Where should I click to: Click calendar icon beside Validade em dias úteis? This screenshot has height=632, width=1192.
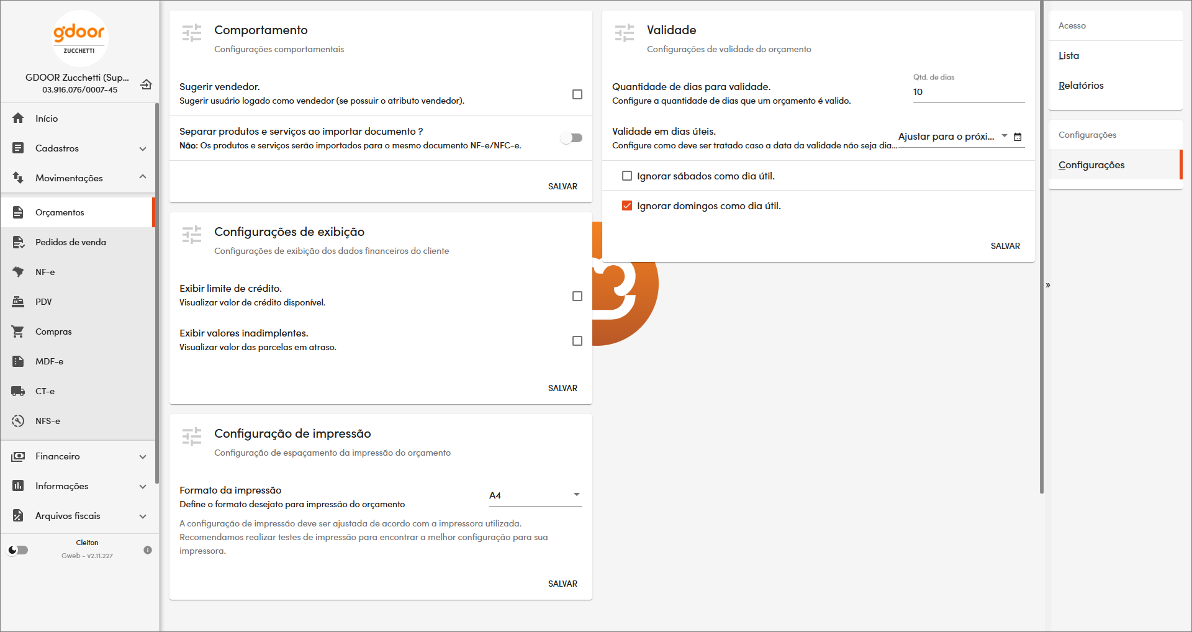pos(1018,137)
